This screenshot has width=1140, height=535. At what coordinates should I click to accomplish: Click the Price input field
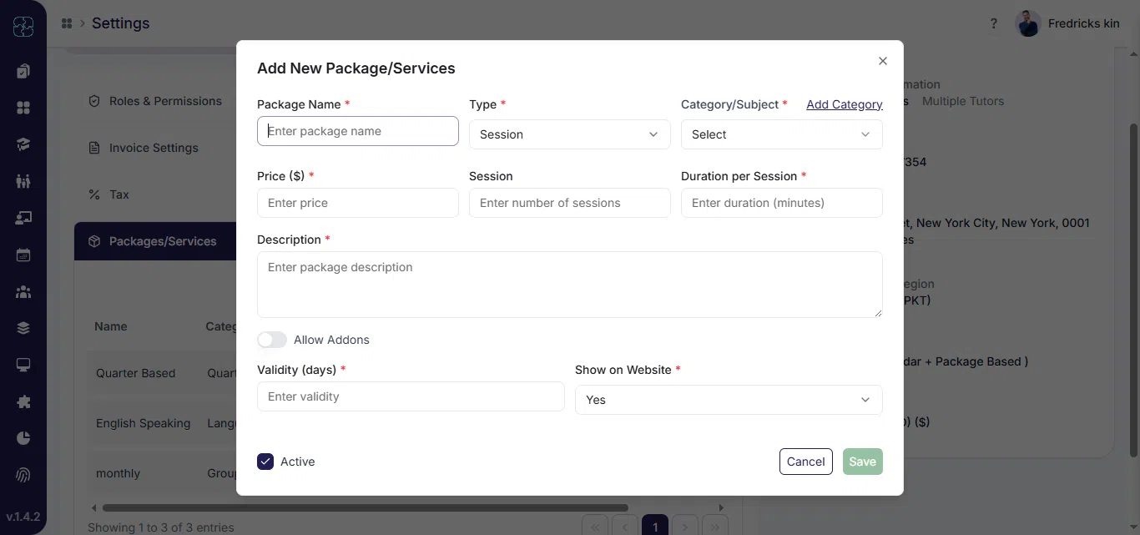tap(358, 203)
